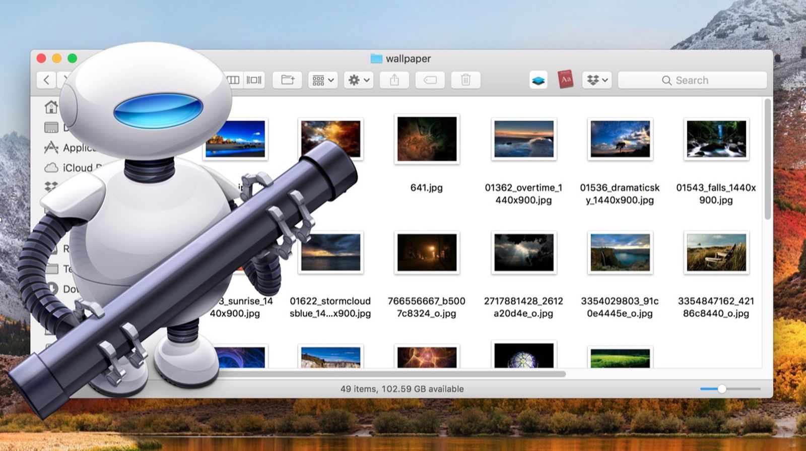Expand the Dropbox toolbar dropdown
This screenshot has height=451, width=806.
597,80
